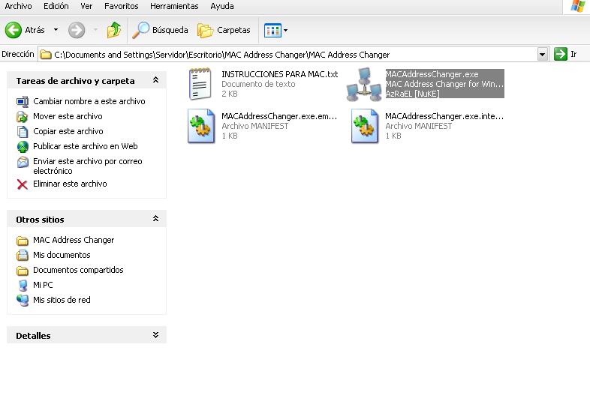Viewport: 590px width, 407px height.
Task: Collapse the Otros sitios panel
Action: (x=155, y=219)
